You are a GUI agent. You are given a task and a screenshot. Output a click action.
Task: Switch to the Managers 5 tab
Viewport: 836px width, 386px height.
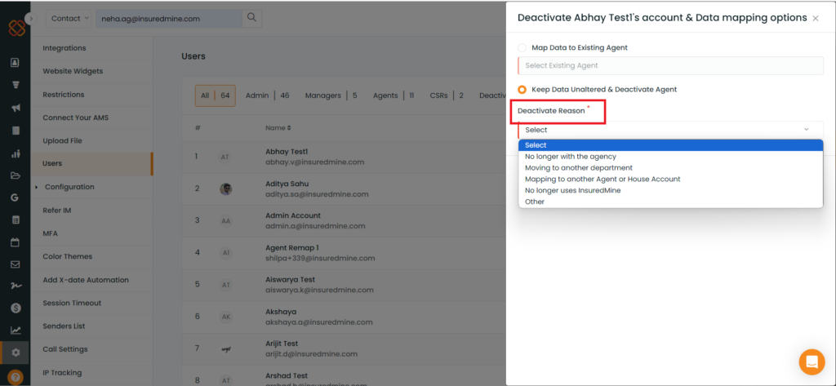(x=331, y=95)
